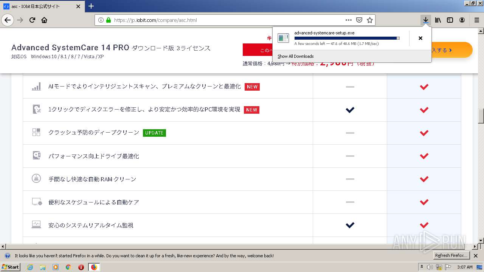
Task: Click the orange purchase button
Action: (x=452, y=50)
